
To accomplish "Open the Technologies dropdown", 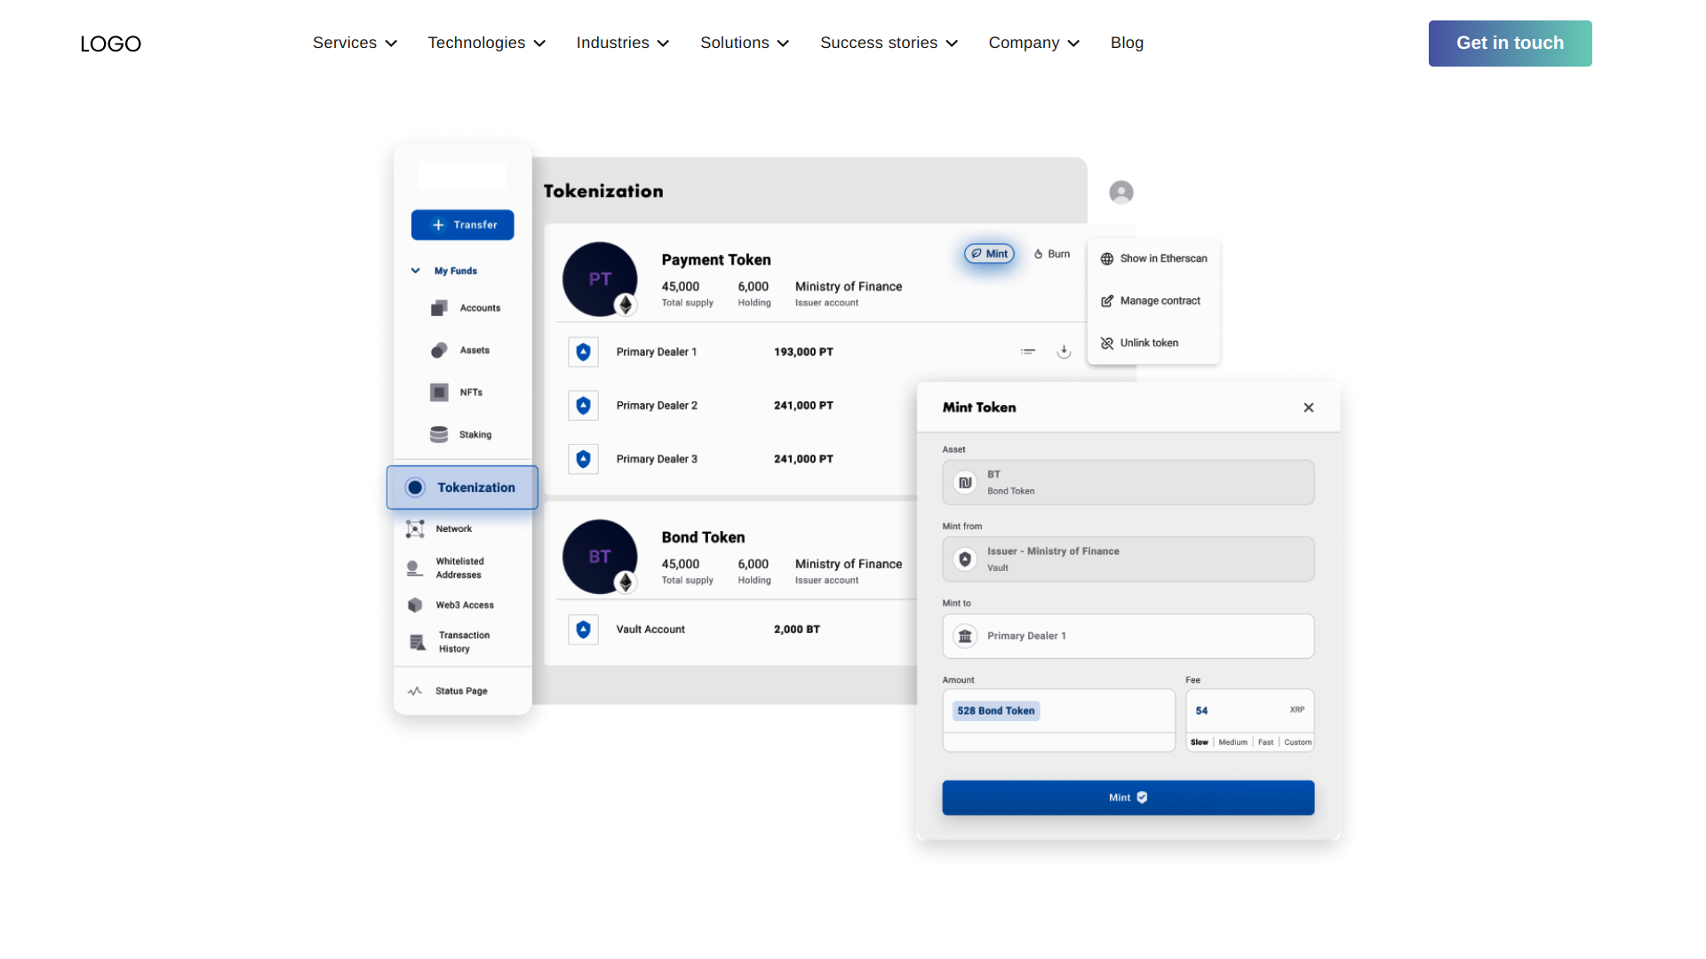I will (x=486, y=43).
